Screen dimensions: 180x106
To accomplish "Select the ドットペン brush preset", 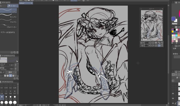I will click(8, 21).
